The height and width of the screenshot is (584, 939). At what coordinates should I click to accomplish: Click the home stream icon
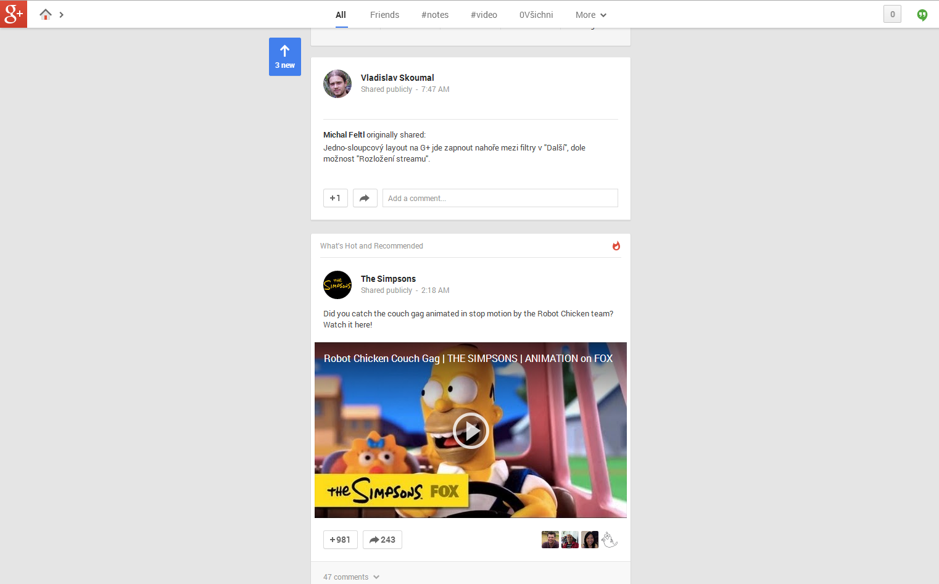pos(45,14)
